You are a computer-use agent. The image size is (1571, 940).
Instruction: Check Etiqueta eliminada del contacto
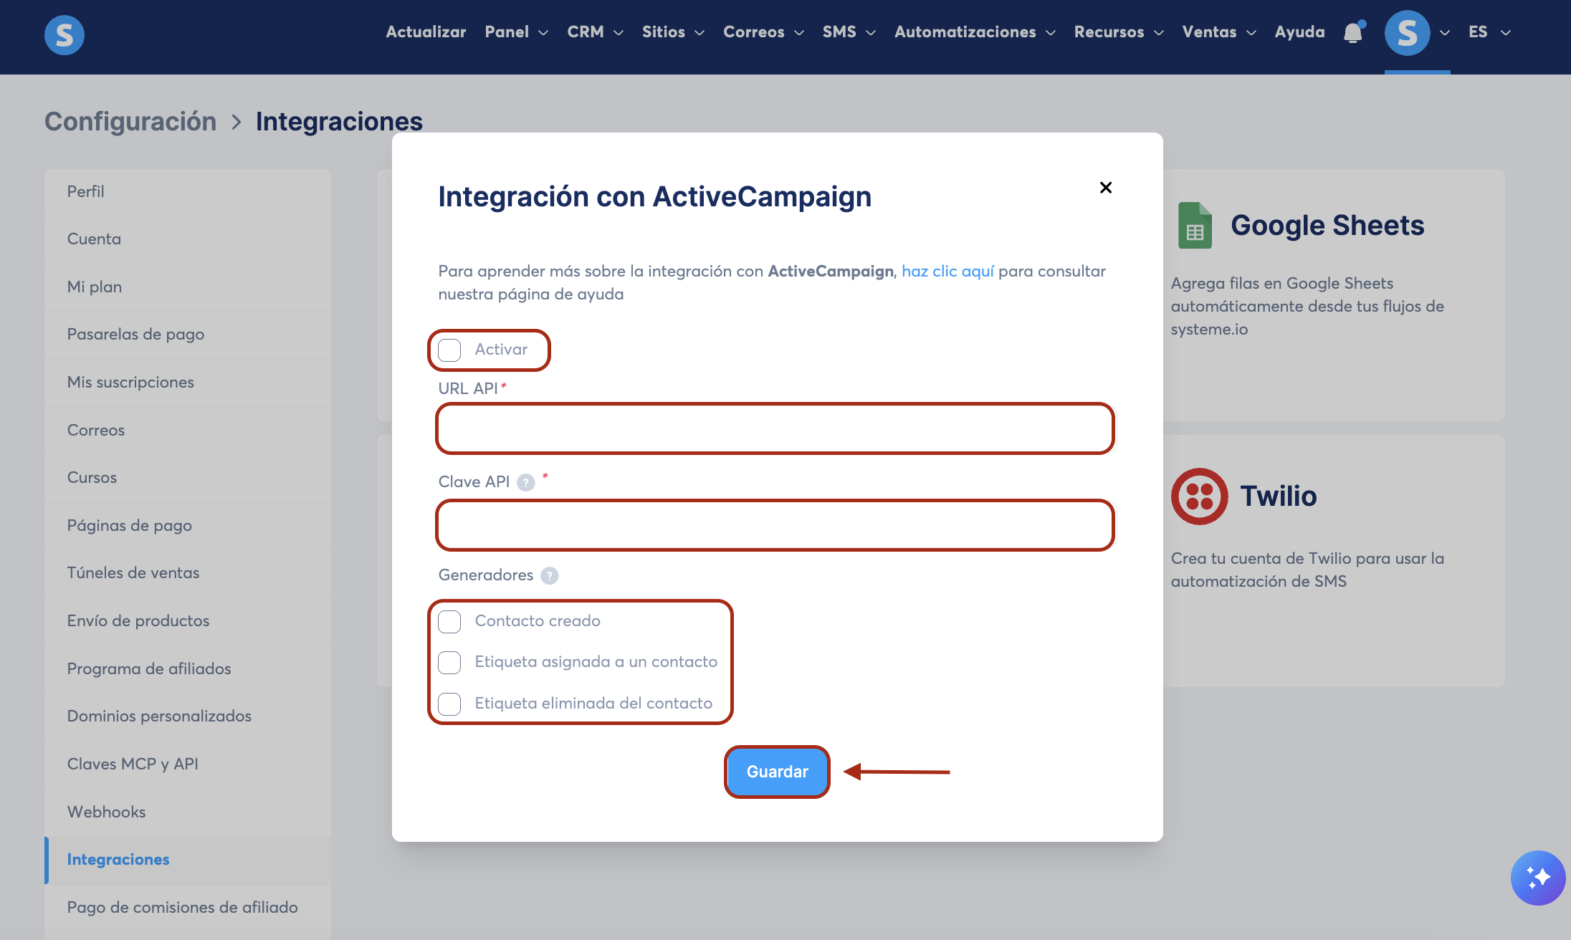[x=449, y=704]
